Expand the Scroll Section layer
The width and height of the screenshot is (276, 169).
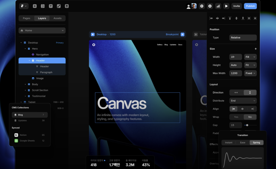(25, 90)
